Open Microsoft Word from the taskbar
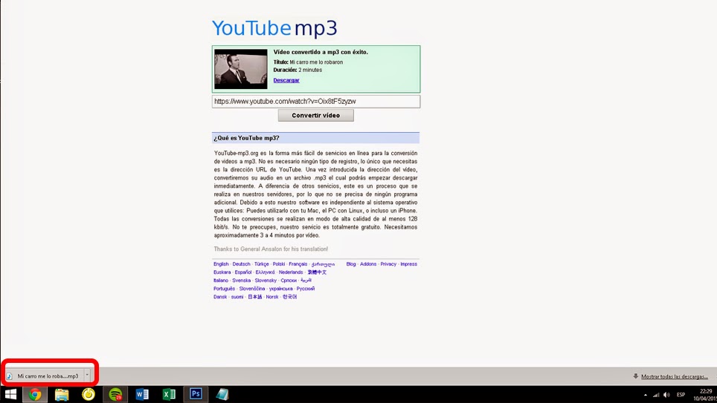Image resolution: width=717 pixels, height=403 pixels. (142, 394)
